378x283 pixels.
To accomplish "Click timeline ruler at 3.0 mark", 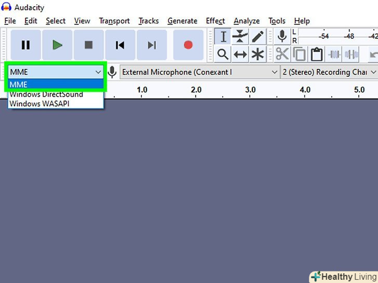I will 250,90.
